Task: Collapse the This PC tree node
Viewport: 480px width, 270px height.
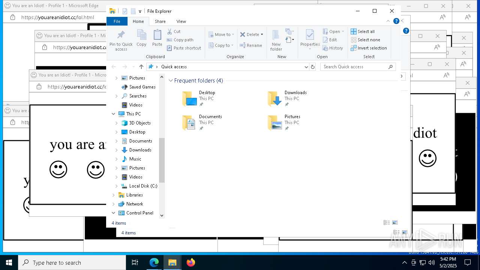Action: 114,114
